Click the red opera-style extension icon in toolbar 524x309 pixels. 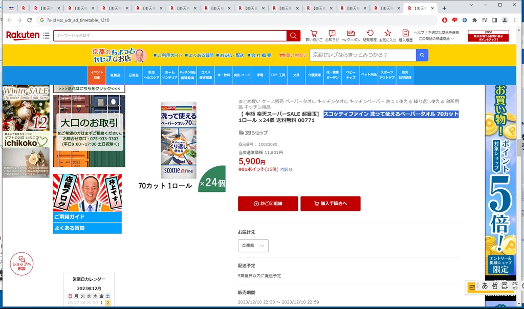pyautogui.click(x=445, y=20)
